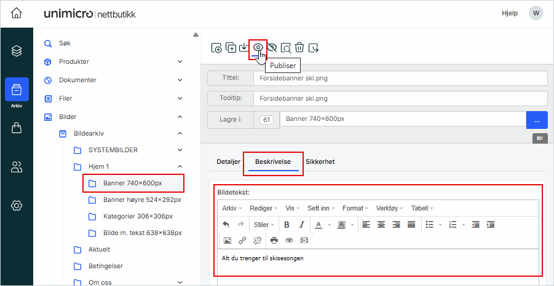Image resolution: width=554 pixels, height=286 pixels.
Task: Click the print icon in editor toolbar
Action: (x=274, y=241)
